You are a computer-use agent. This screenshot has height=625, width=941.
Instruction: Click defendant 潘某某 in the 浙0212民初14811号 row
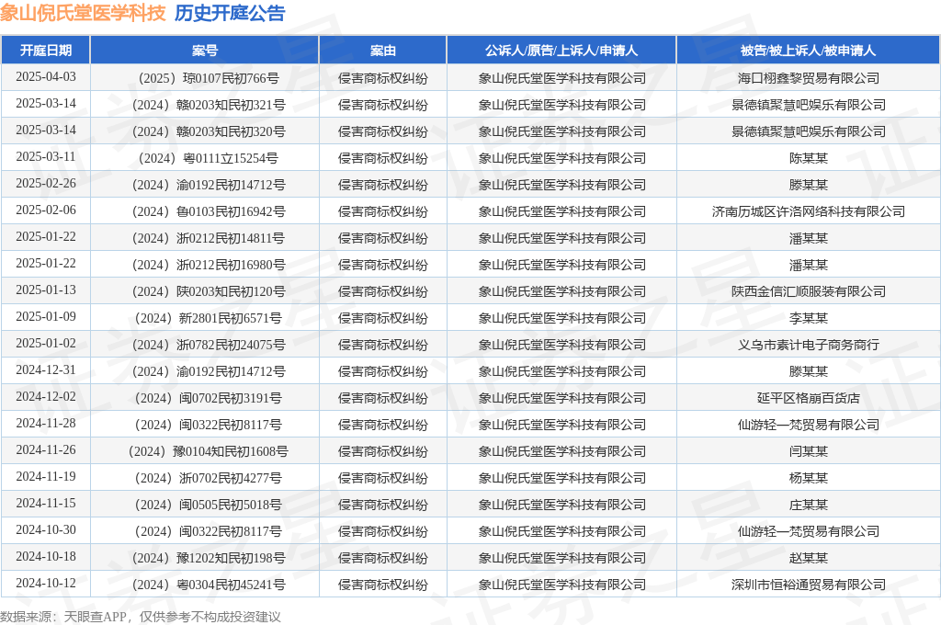809,238
